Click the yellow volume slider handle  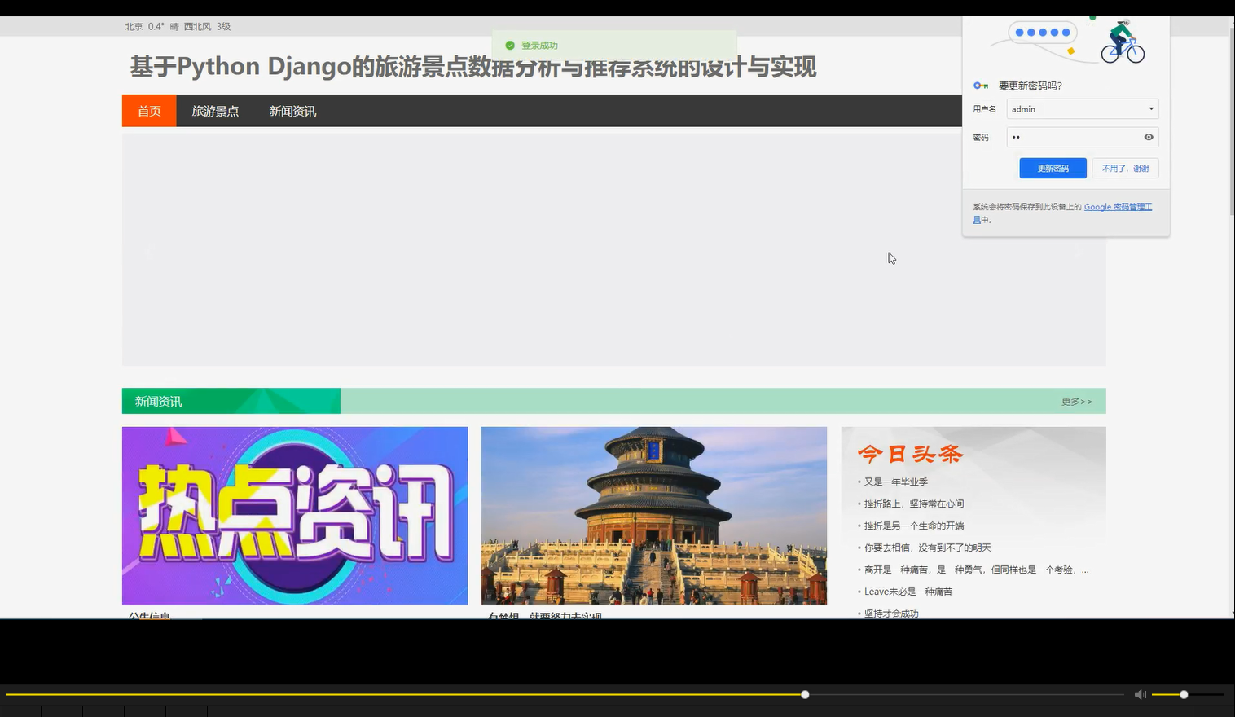click(1182, 694)
